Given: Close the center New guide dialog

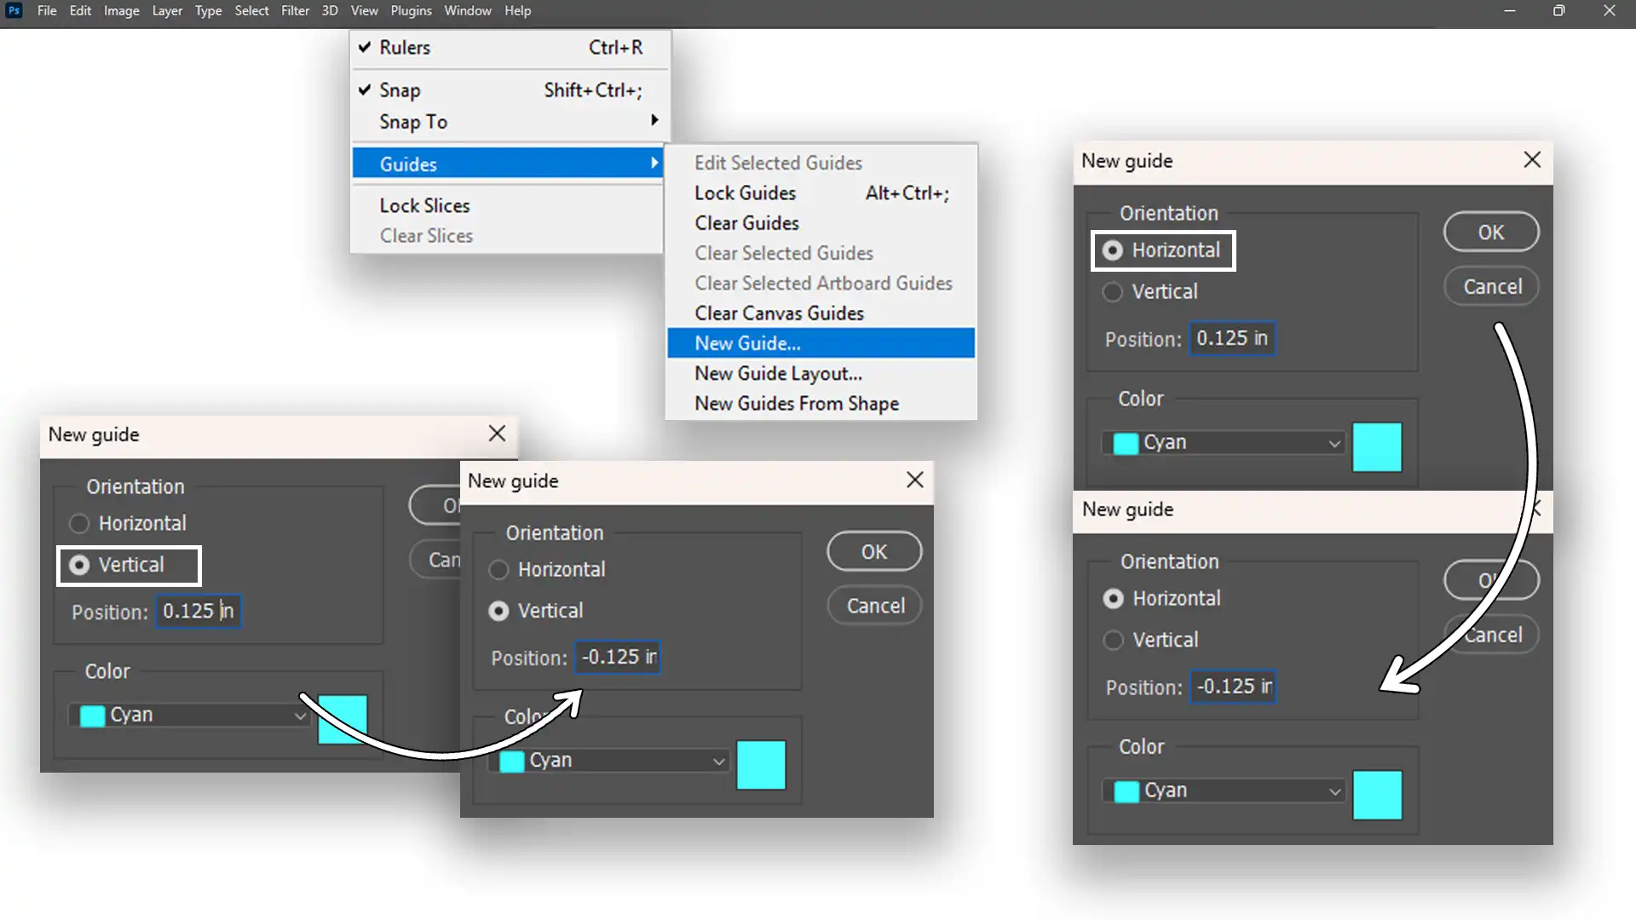Looking at the screenshot, I should (915, 480).
